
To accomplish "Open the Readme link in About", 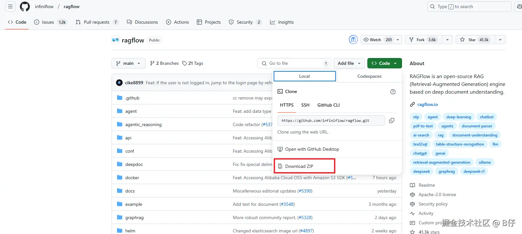I will (427, 185).
